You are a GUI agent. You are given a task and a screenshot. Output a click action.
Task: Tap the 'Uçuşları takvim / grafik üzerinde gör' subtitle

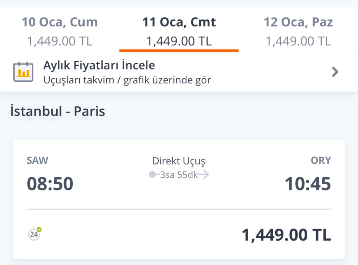tap(127, 80)
